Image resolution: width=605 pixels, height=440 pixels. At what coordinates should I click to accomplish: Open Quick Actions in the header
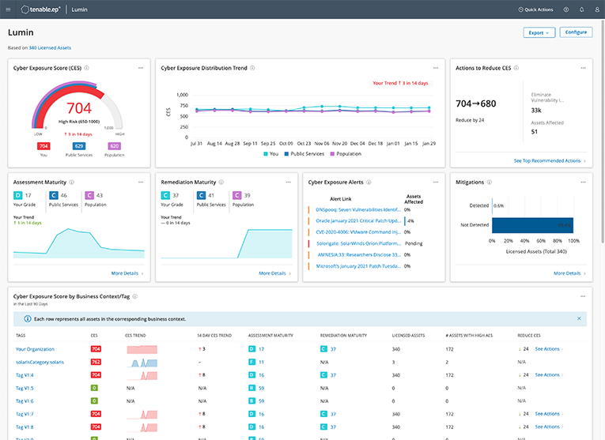tap(535, 9)
